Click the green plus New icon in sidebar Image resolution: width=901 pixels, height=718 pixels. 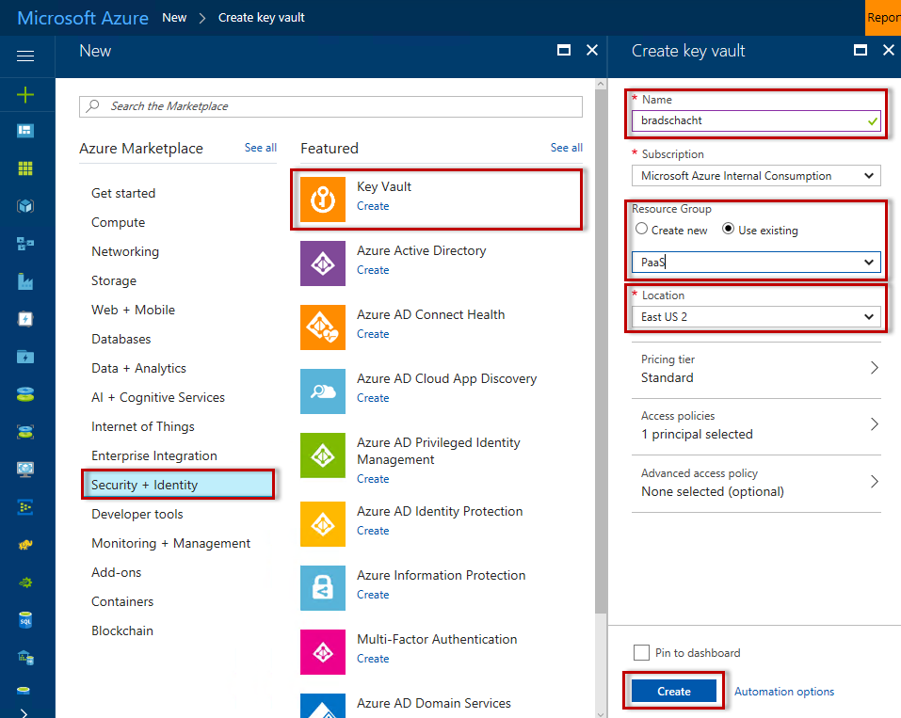coord(25,94)
